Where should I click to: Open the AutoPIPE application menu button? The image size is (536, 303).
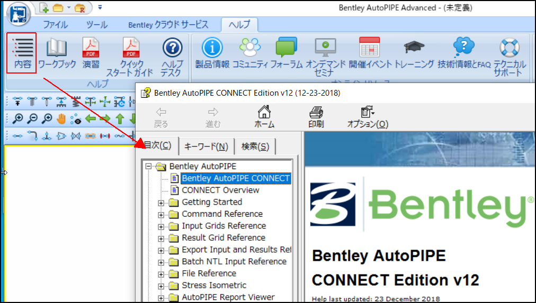(18, 14)
